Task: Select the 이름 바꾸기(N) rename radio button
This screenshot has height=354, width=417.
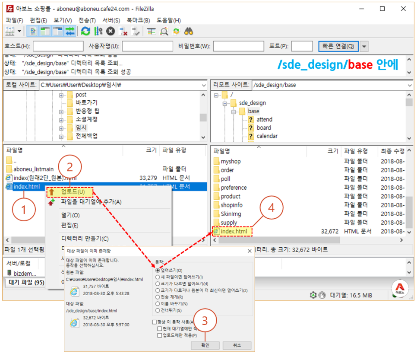Action: coord(158,304)
